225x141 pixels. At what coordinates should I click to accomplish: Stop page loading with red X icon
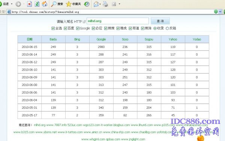[29, 4]
